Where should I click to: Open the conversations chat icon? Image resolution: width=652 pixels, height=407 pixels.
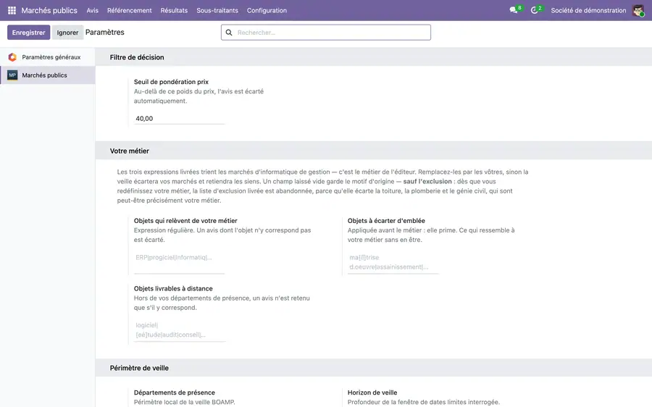tap(514, 10)
